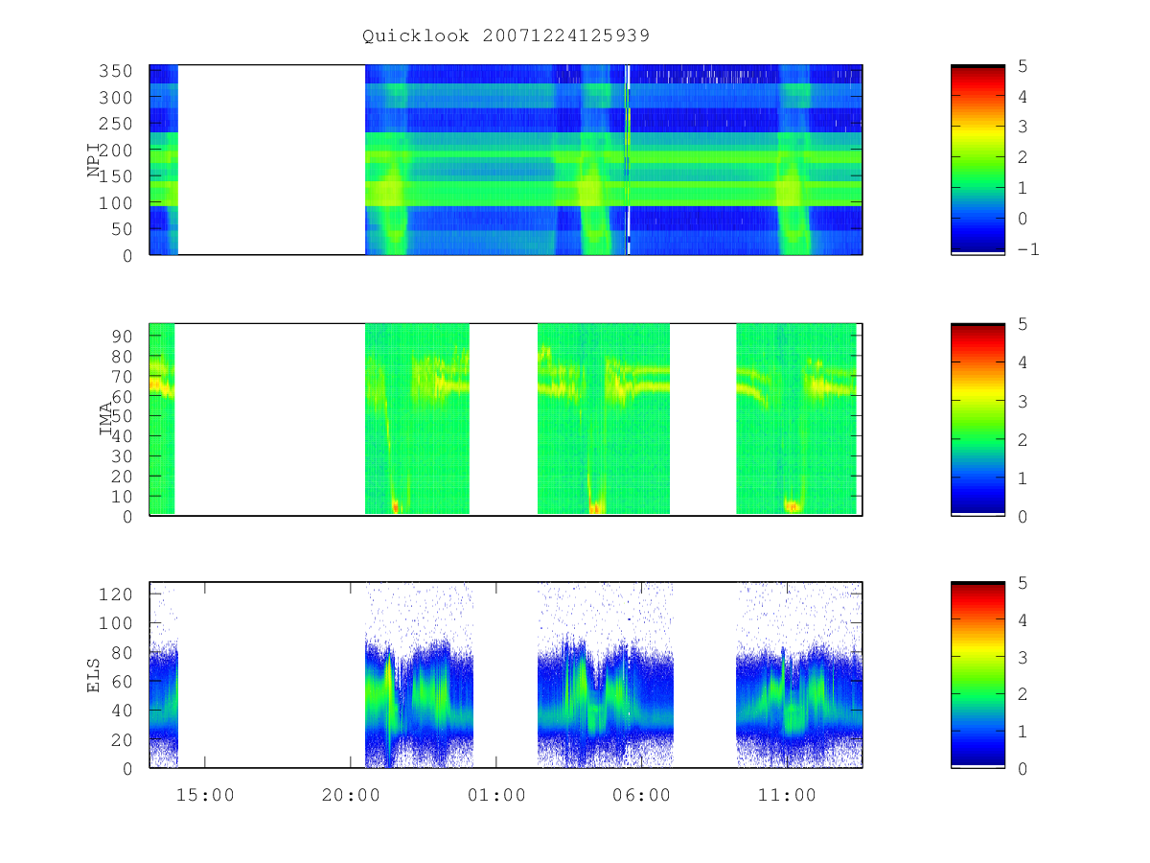Click the 15:00 time tick label
This screenshot has width=1150, height=863.
pos(204,795)
